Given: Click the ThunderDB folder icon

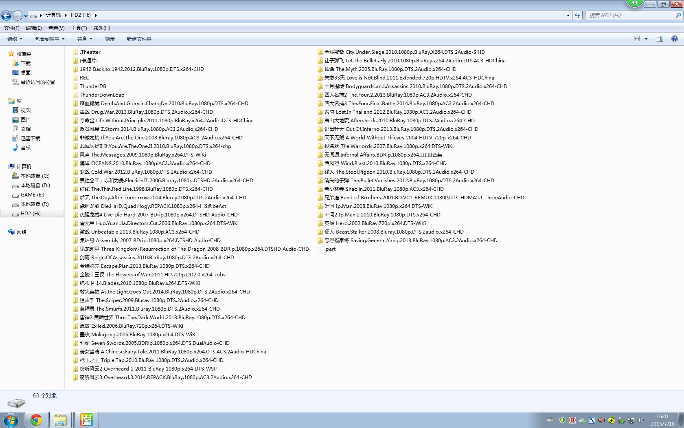Looking at the screenshot, I should tap(75, 86).
